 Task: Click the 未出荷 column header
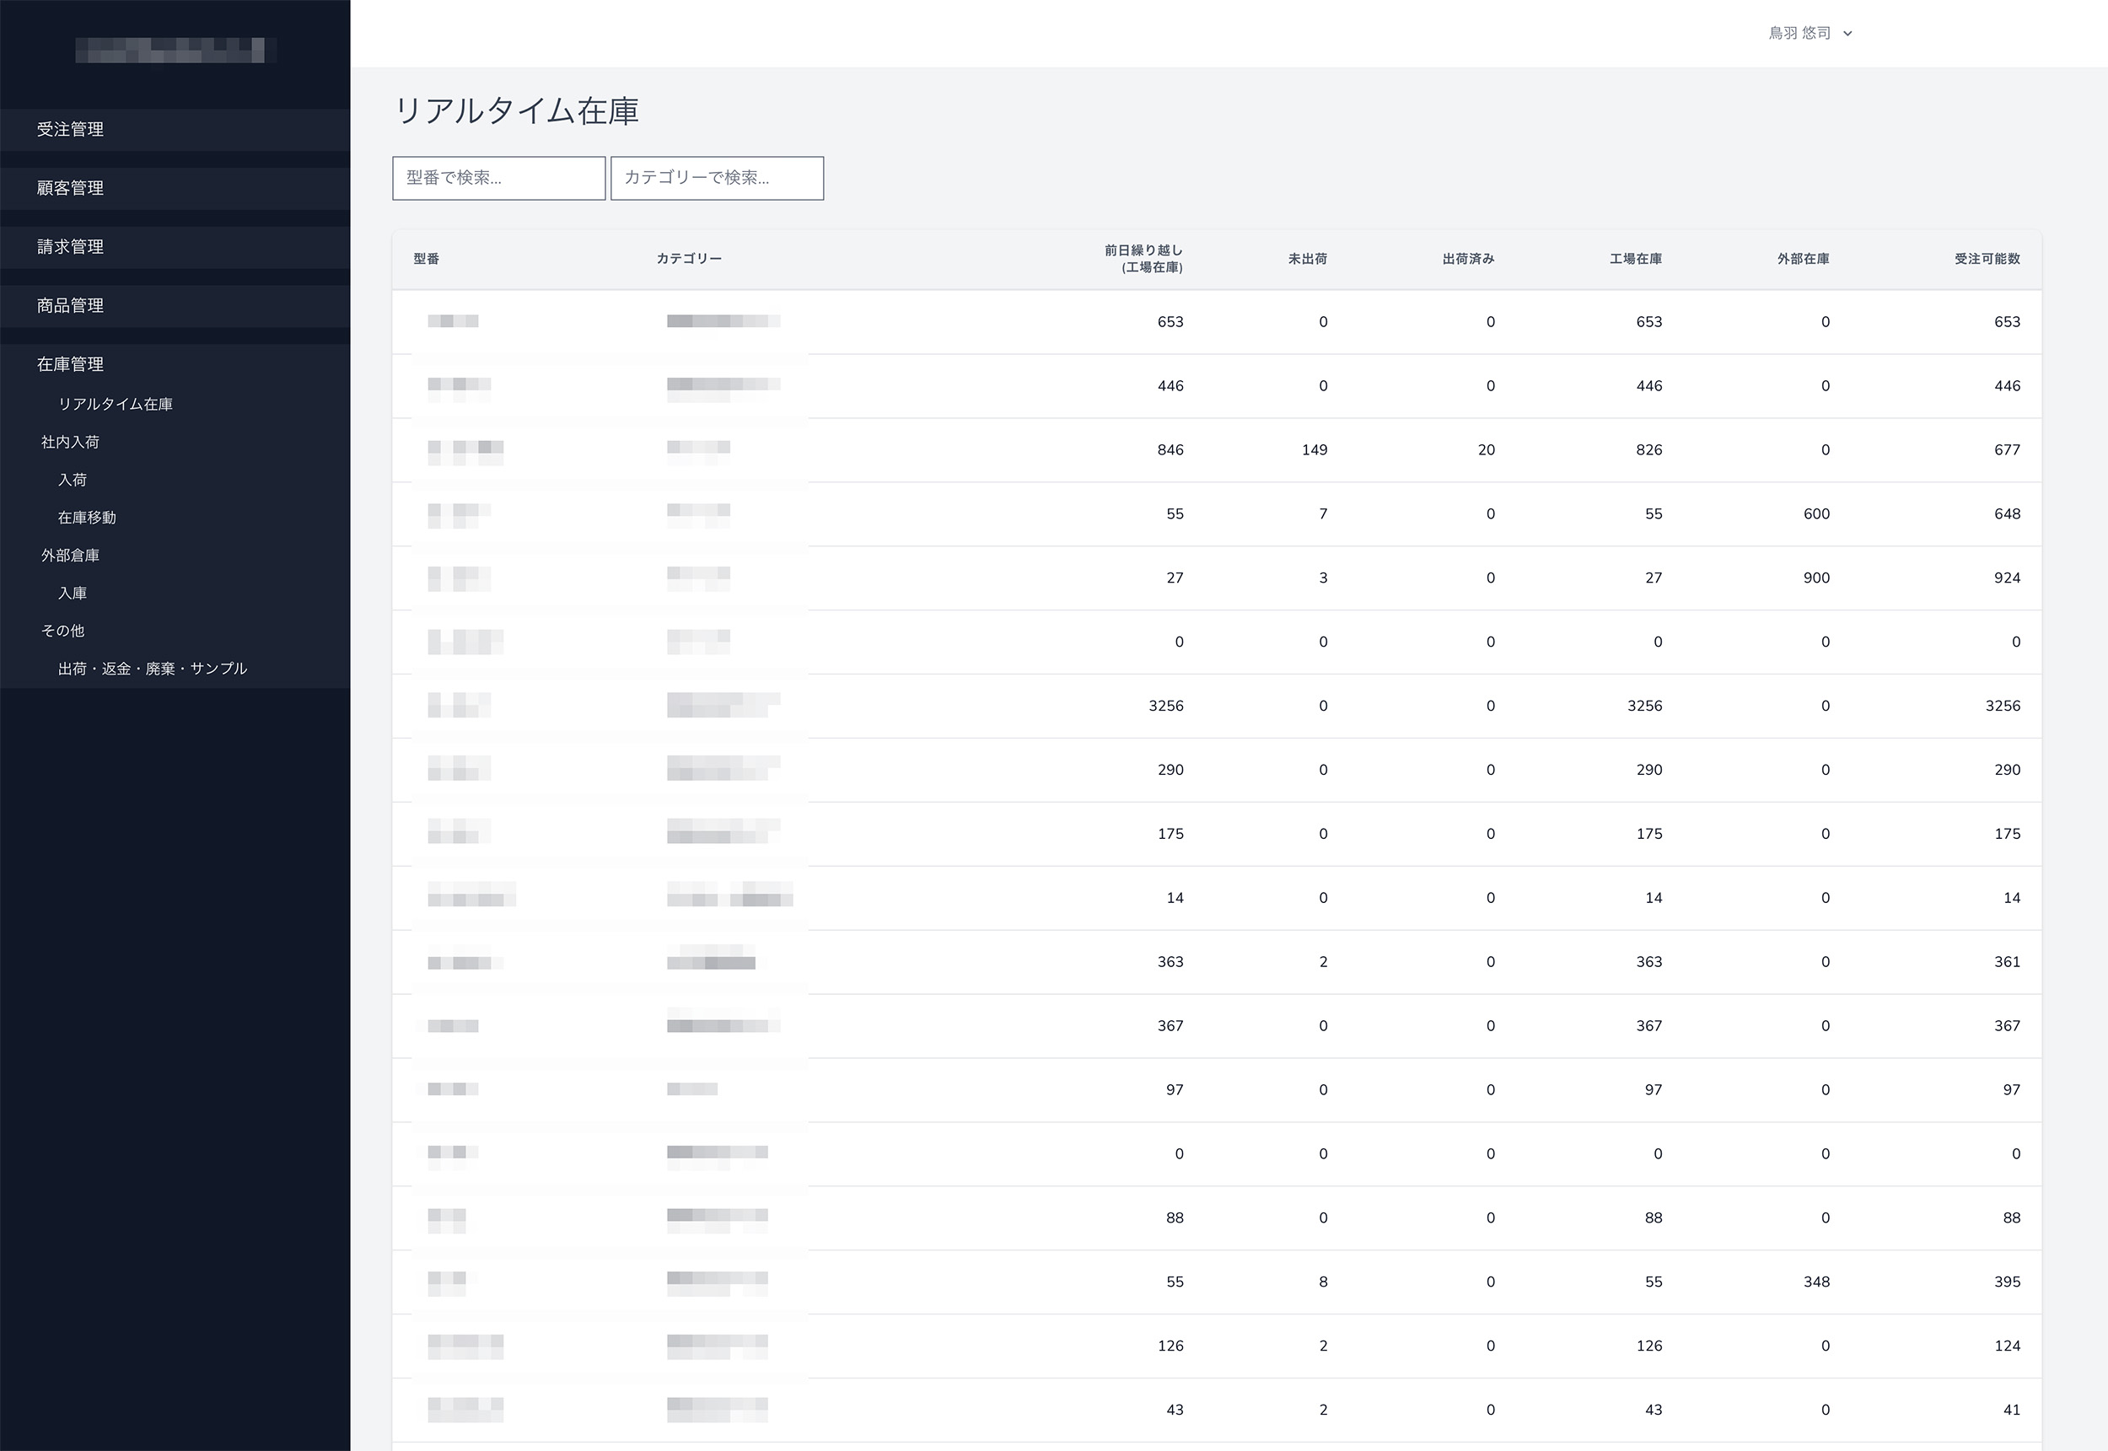(x=1306, y=259)
